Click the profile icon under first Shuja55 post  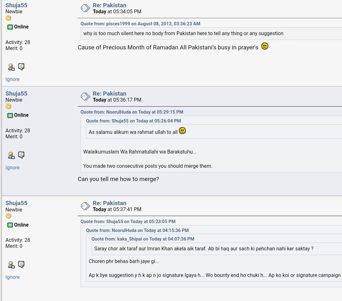pyautogui.click(x=11, y=67)
